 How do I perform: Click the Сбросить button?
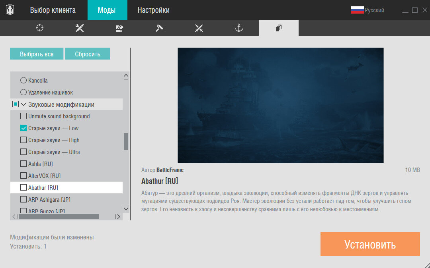click(x=88, y=54)
